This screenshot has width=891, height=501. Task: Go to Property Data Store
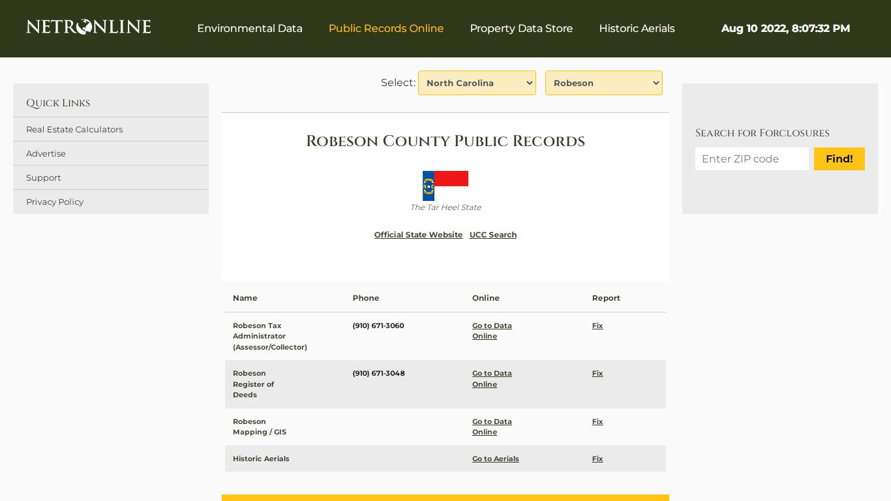click(x=521, y=29)
